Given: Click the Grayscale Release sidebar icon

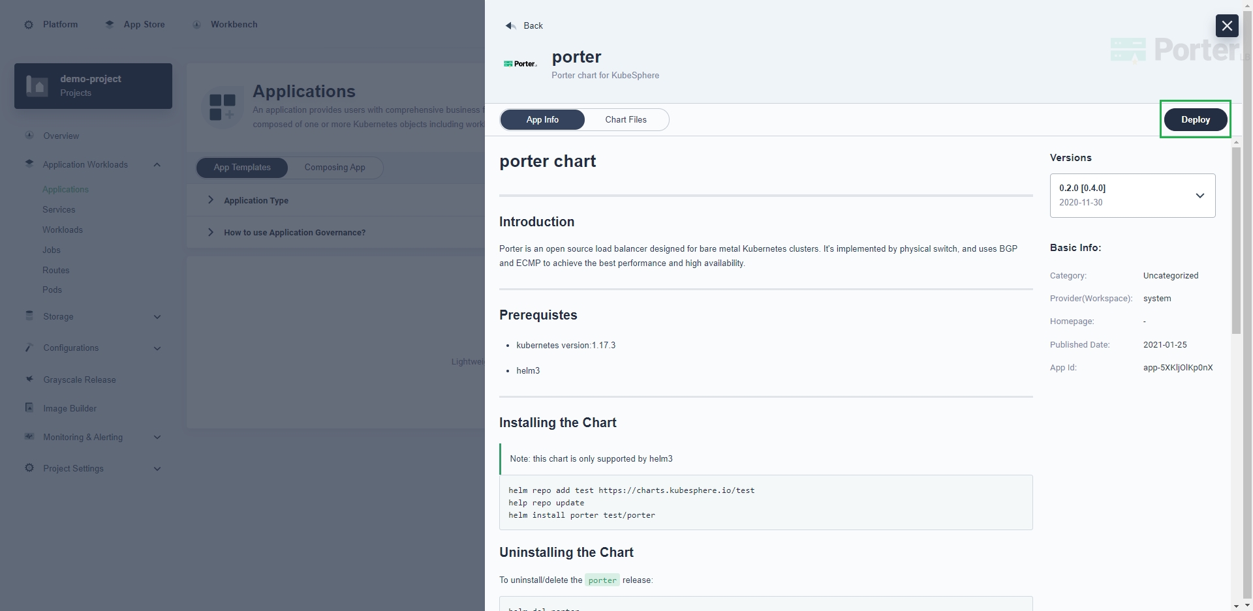Looking at the screenshot, I should (x=29, y=379).
